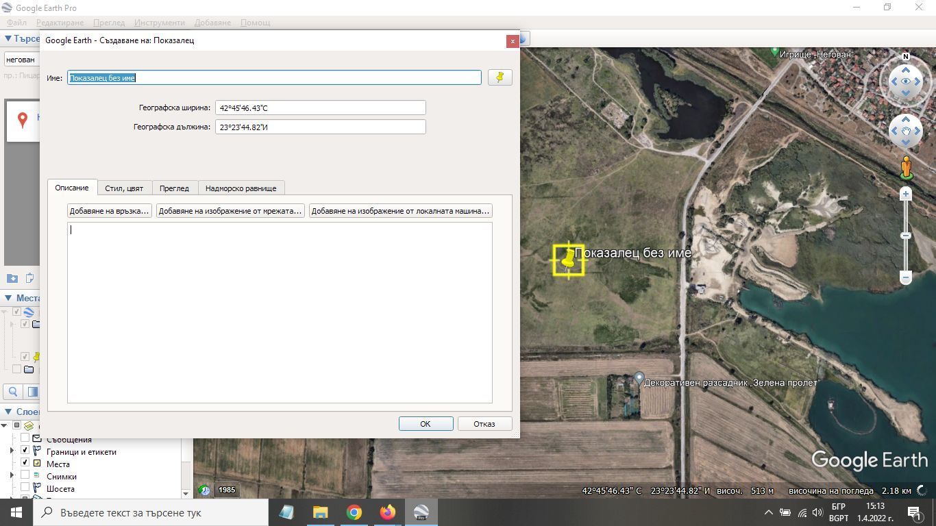Expand the Граници и етикети tree node
Viewport: 936px width, 526px height.
pyautogui.click(x=12, y=452)
